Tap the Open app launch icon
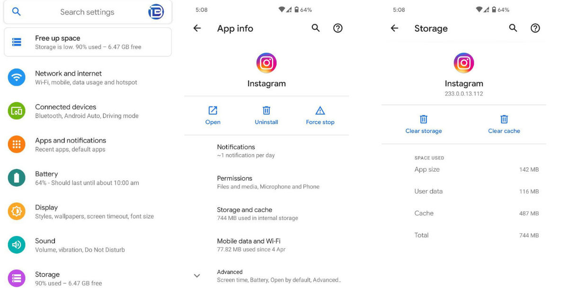This screenshot has width=568, height=298. [x=213, y=110]
